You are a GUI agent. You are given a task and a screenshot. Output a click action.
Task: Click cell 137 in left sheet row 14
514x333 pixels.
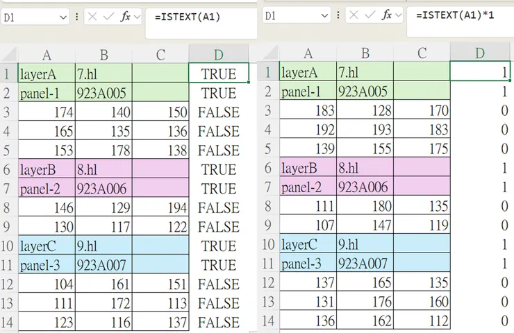tap(160, 322)
